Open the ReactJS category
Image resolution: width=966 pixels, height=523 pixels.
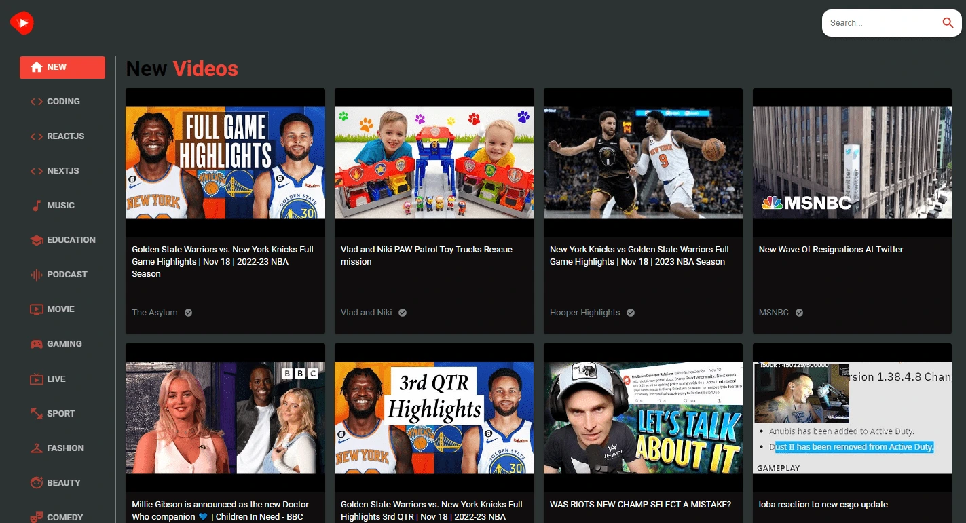[x=64, y=136]
